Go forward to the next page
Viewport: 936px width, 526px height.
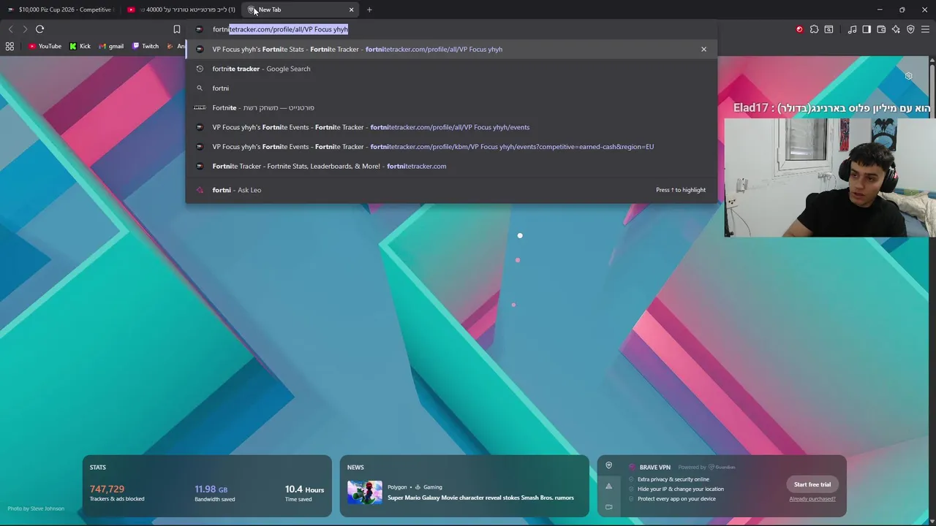click(25, 29)
